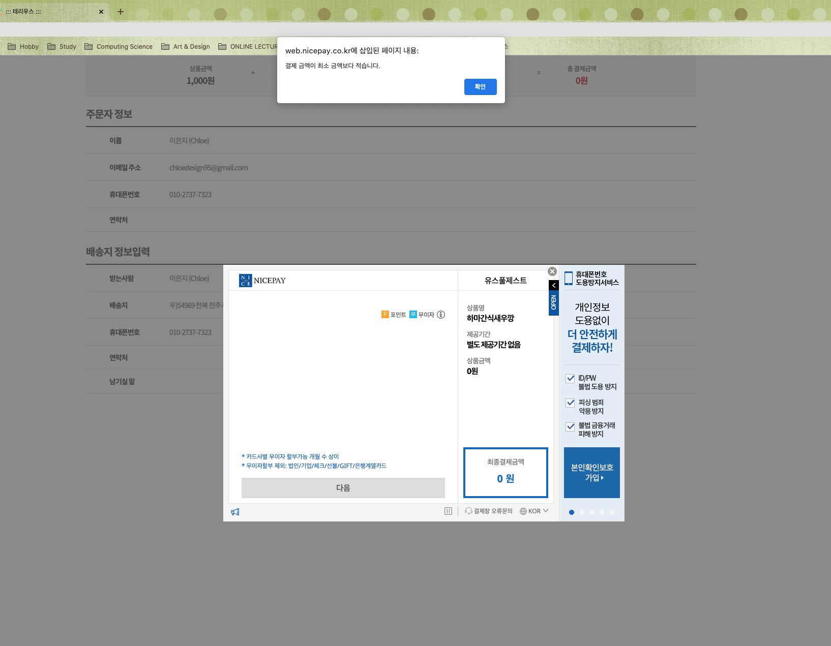Click the megaphone announcement icon

point(235,512)
